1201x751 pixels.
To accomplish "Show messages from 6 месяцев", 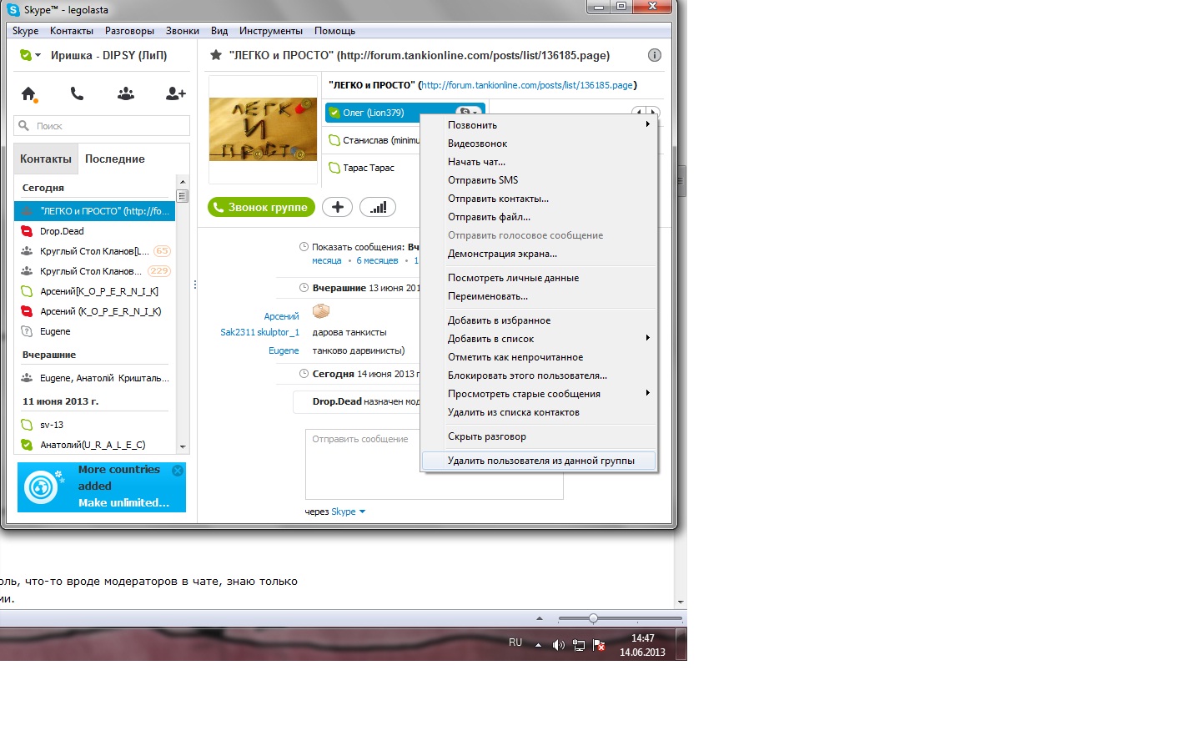I will pyautogui.click(x=377, y=260).
